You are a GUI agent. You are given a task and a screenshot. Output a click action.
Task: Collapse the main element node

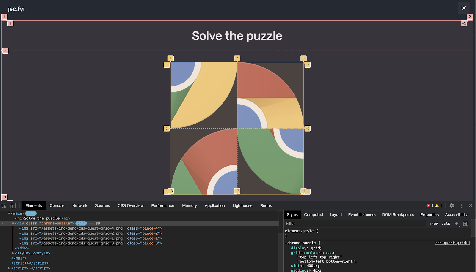(9, 213)
